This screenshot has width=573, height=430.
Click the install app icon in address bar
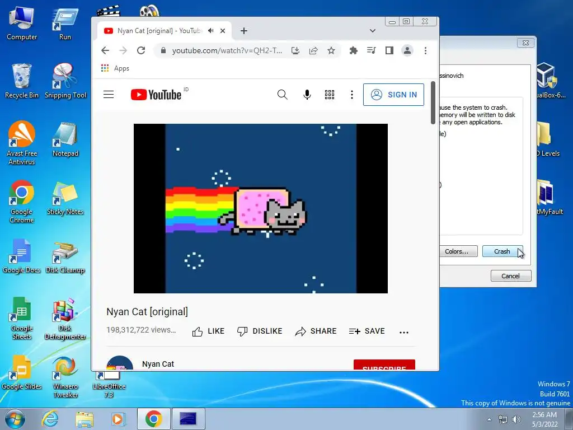[x=295, y=50]
